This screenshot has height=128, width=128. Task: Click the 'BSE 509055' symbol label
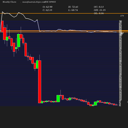(x=50, y=2)
